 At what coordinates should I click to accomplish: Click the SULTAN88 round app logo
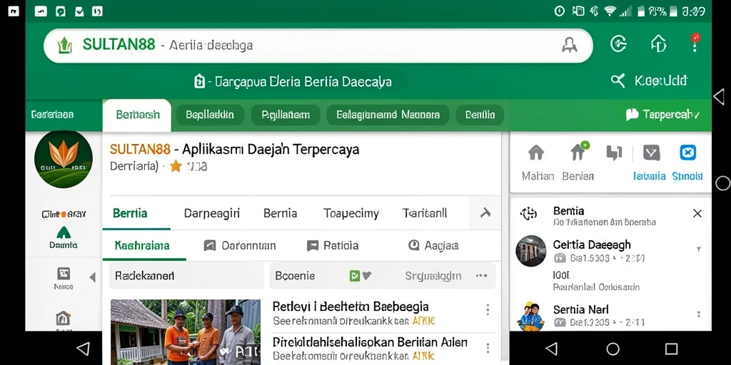[x=64, y=159]
